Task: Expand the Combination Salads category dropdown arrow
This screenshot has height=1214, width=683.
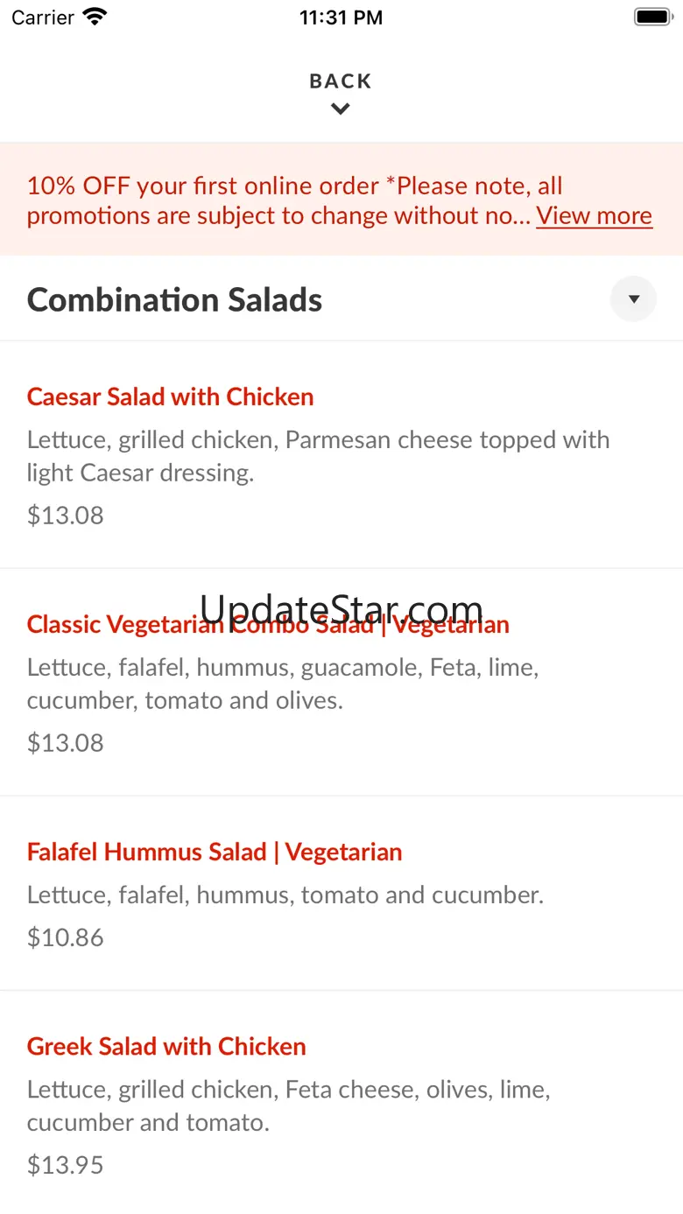Action: click(x=633, y=299)
